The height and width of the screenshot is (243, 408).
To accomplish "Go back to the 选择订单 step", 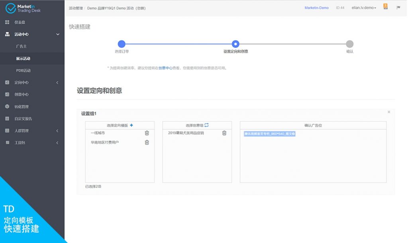I will pos(122,44).
